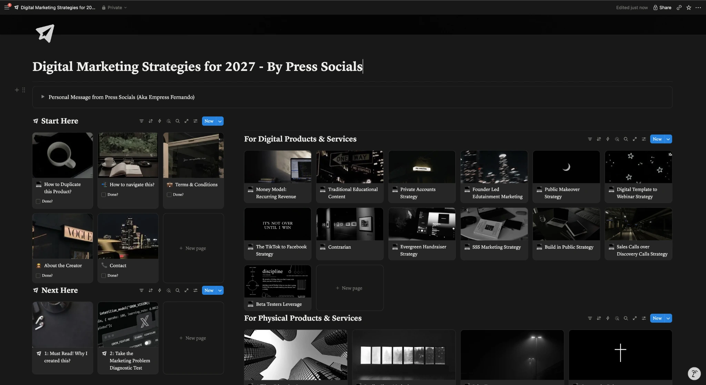
Task: Check Done for Terms & Conditions
Action: (169, 195)
